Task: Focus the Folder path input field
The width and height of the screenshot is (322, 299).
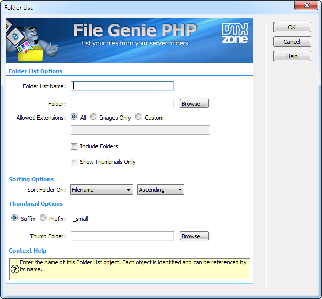Action: tap(122, 104)
